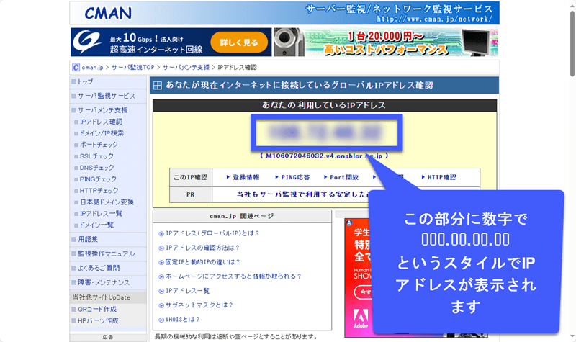Click the cman.jp breadcrumb icon
576x342 pixels.
pyautogui.click(x=76, y=67)
